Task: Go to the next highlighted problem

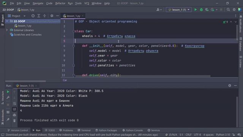Action: [x=235, y=22]
